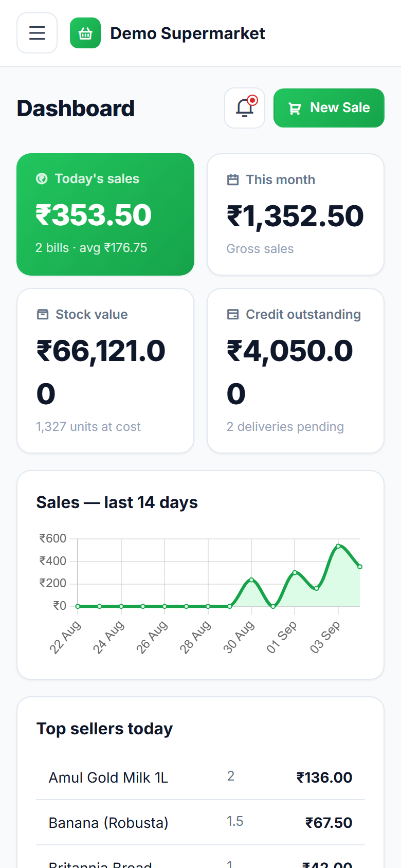401x868 pixels.
Task: Click the 'Gross sales' caption
Action: [260, 249]
